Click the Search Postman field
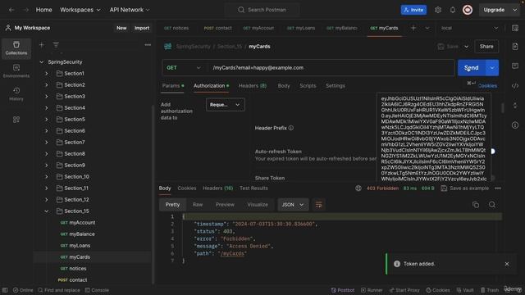The image size is (525, 295). [262, 10]
